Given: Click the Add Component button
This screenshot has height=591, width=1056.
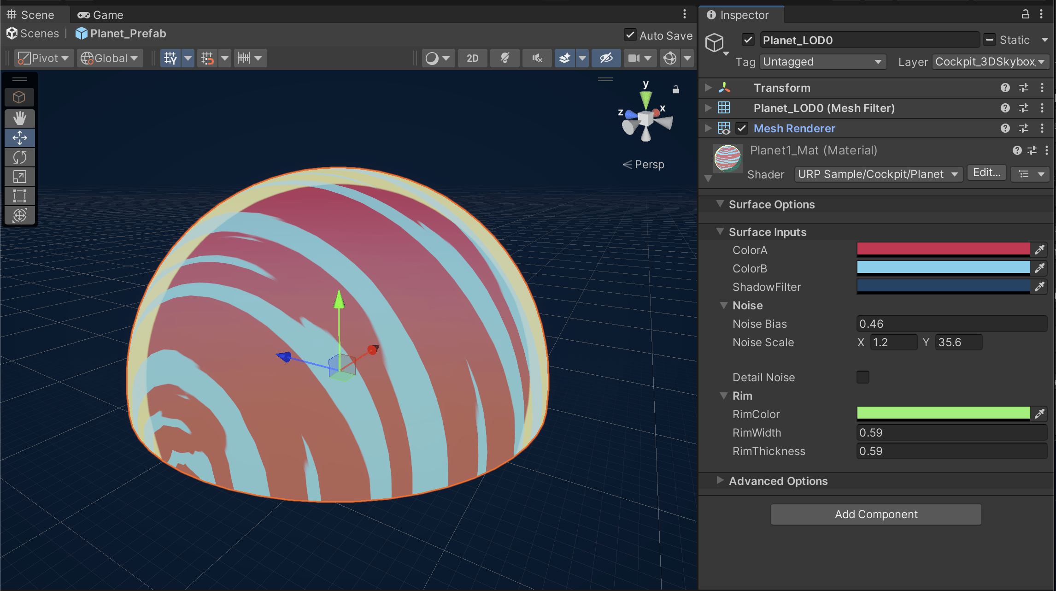Looking at the screenshot, I should click(876, 514).
